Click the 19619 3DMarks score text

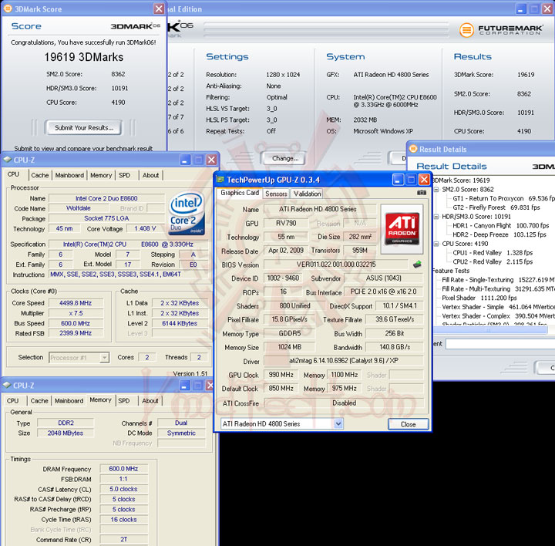(84, 57)
